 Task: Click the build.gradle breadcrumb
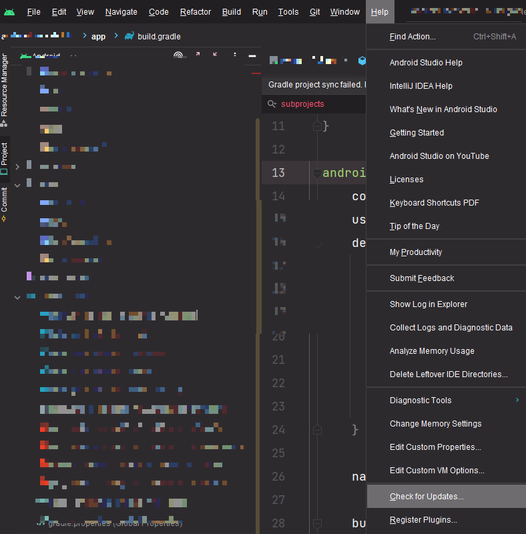[159, 37]
